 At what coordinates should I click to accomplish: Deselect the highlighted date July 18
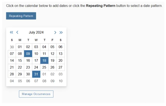coord(44,61)
